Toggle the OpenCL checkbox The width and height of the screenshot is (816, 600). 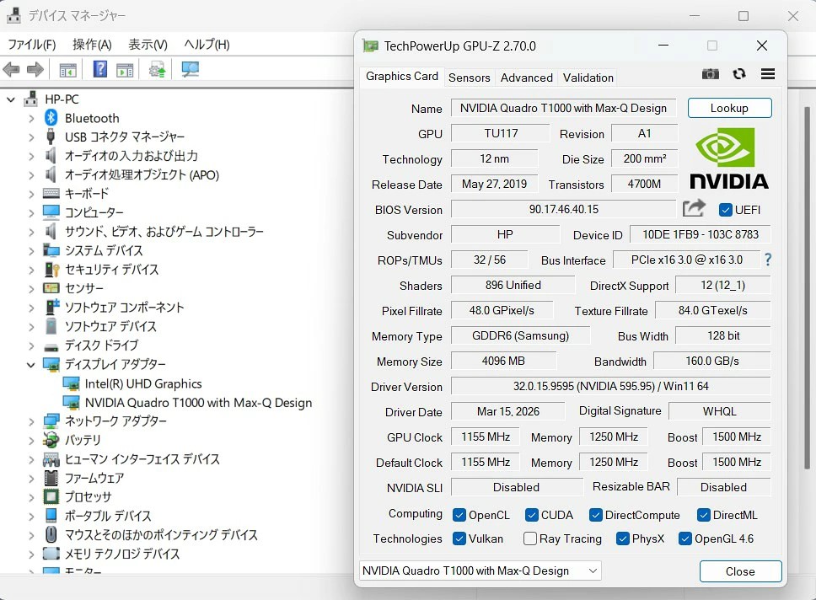coord(459,515)
